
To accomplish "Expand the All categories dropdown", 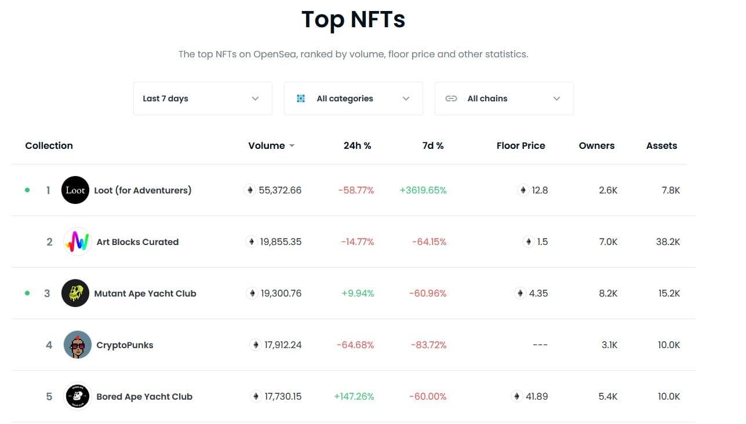I will coord(353,98).
